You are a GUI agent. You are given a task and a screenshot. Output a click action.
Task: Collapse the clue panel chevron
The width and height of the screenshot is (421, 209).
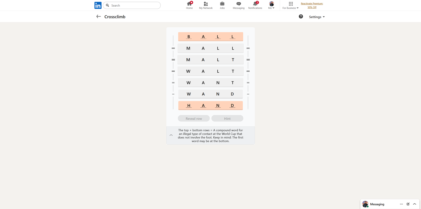pos(171,135)
